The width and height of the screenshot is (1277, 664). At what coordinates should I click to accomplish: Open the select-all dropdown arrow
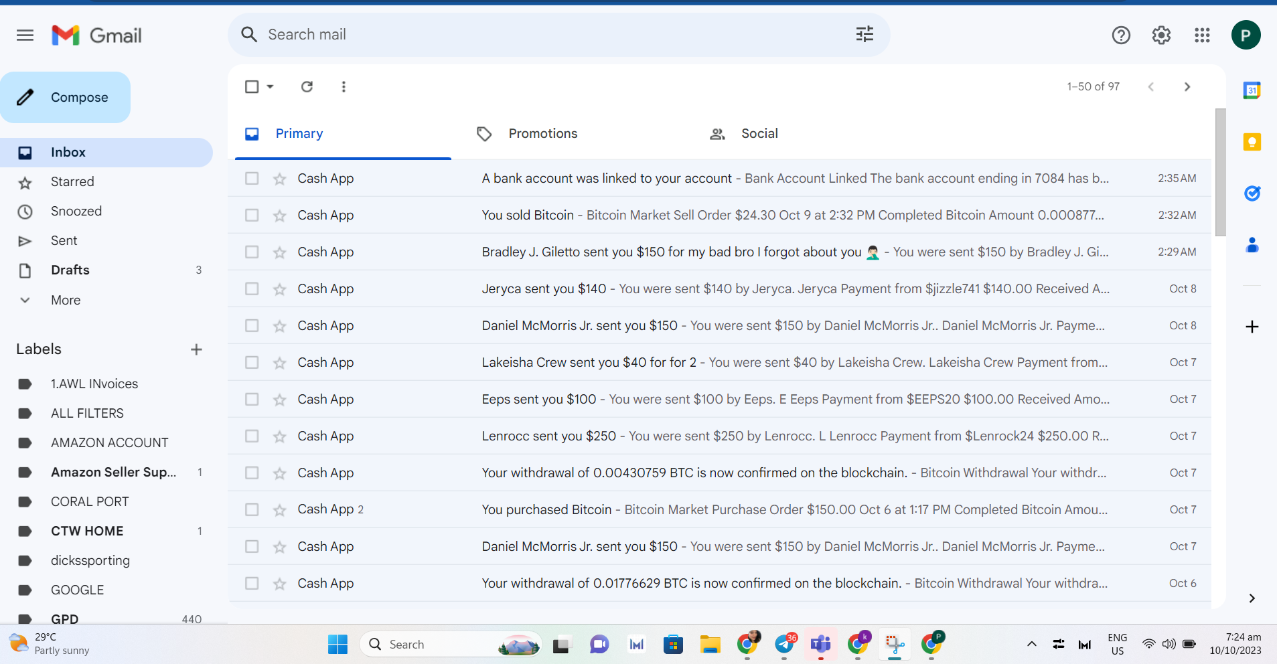pyautogui.click(x=270, y=86)
